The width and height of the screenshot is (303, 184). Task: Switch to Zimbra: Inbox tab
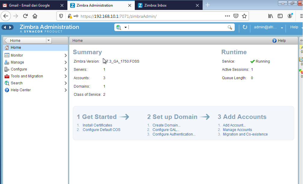tap(169, 5)
